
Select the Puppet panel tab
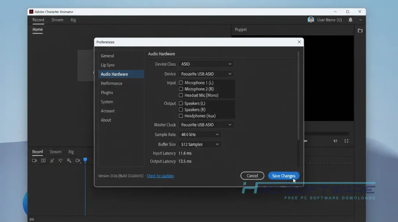241,29
